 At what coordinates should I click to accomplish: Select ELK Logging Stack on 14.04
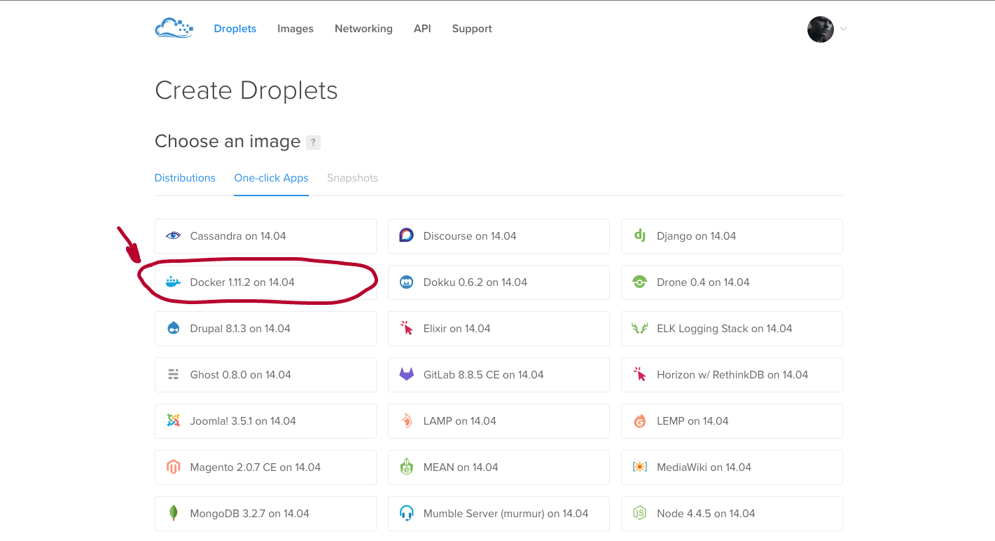click(x=732, y=329)
